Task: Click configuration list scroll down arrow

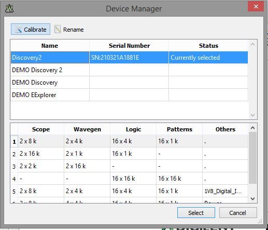Action: pos(252,198)
